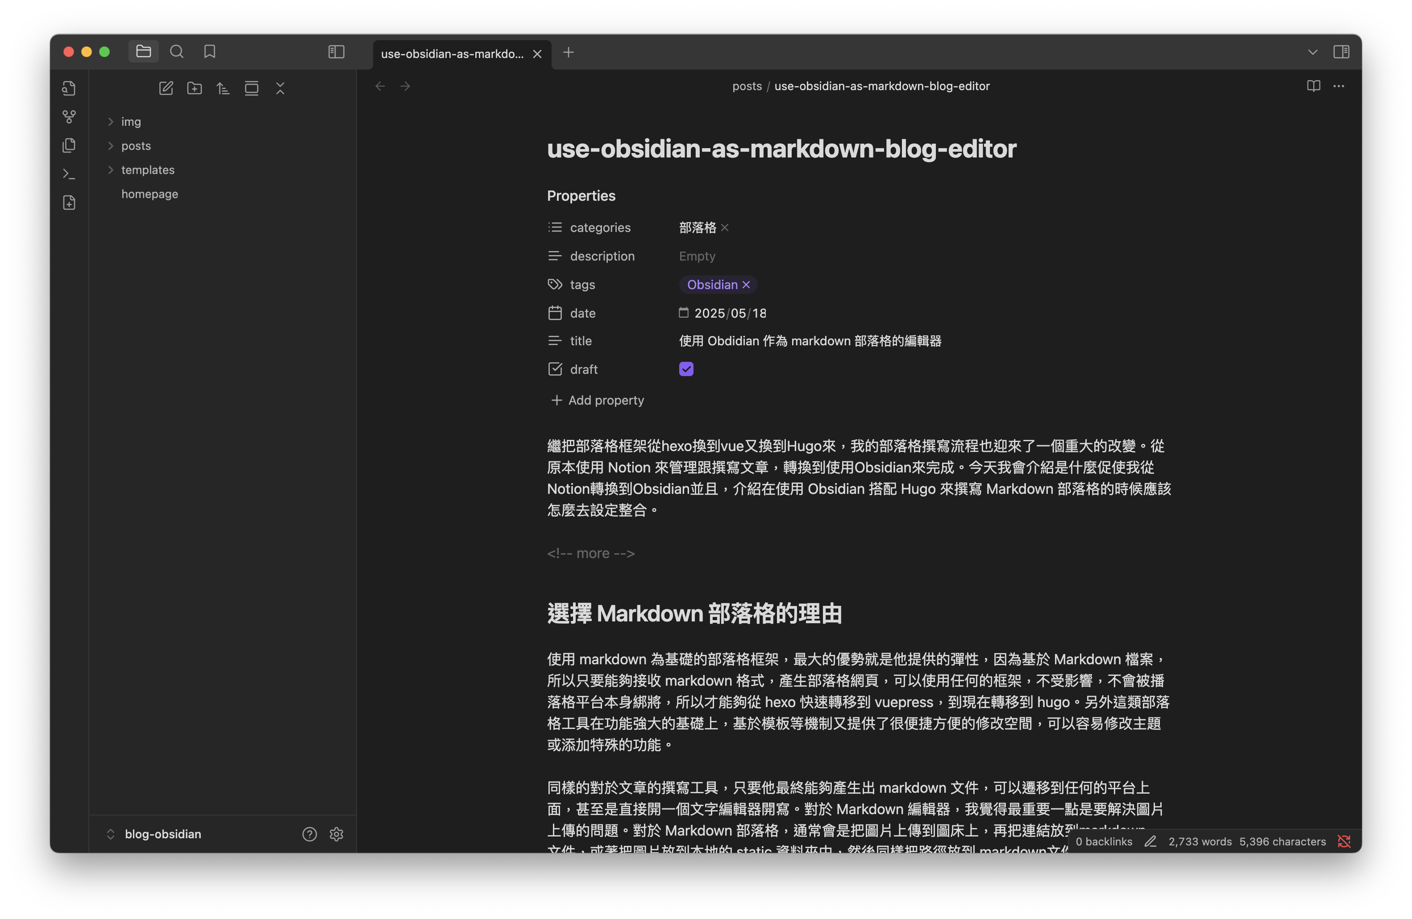
Task: Click the sync status icon
Action: pyautogui.click(x=1344, y=841)
